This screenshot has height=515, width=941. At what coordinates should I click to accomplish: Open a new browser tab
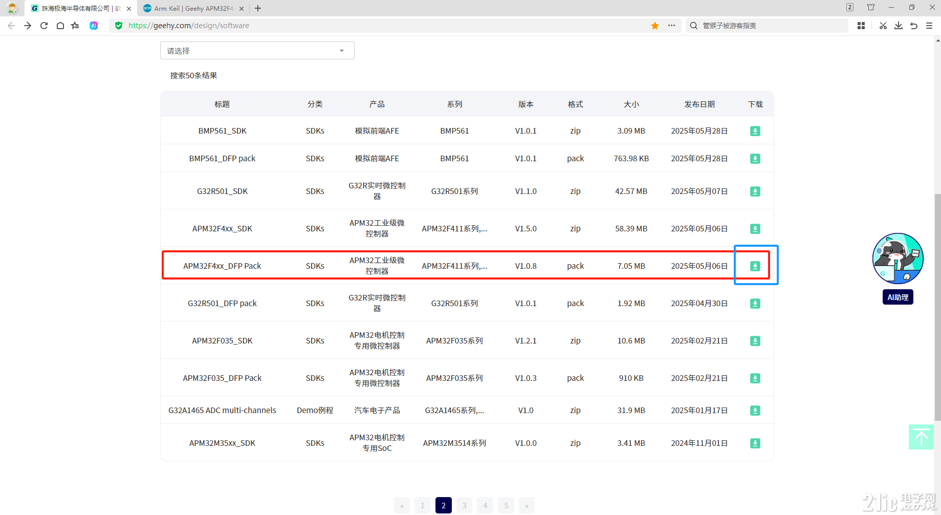(x=258, y=8)
